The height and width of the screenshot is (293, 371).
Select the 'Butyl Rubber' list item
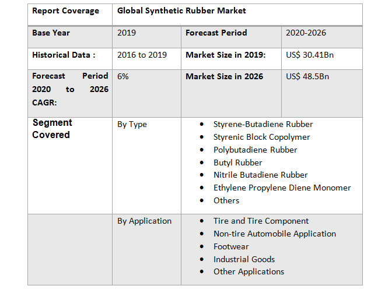click(x=237, y=163)
